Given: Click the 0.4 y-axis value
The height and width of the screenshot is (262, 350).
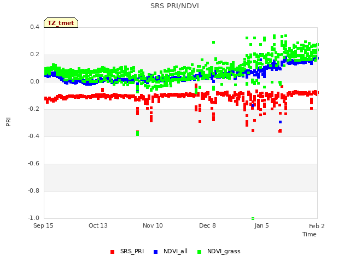Looking at the screenshot, I should pyautogui.click(x=34, y=27).
